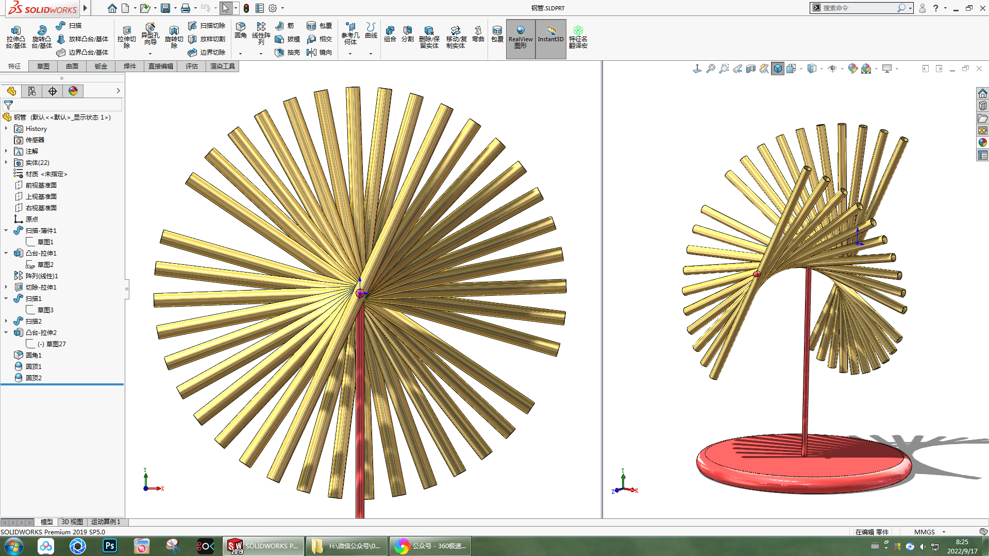989x556 pixels.
Task: Click the MMGS unit system status entry
Action: pyautogui.click(x=925, y=532)
